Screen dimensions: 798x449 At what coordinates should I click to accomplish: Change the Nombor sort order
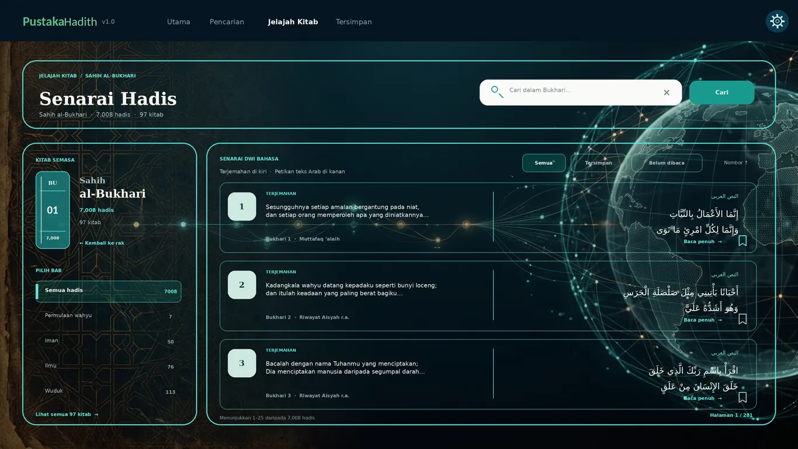[x=735, y=163]
